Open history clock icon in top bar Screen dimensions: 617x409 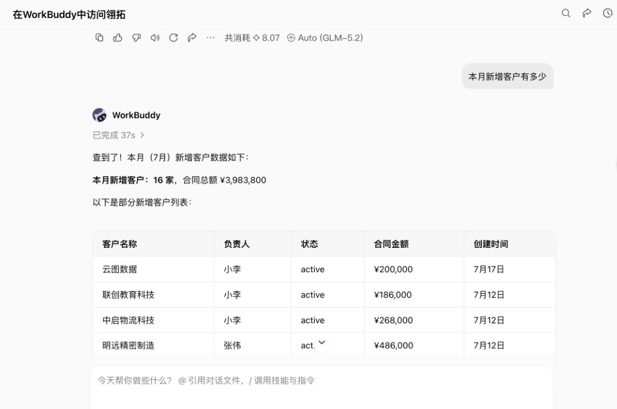click(607, 13)
